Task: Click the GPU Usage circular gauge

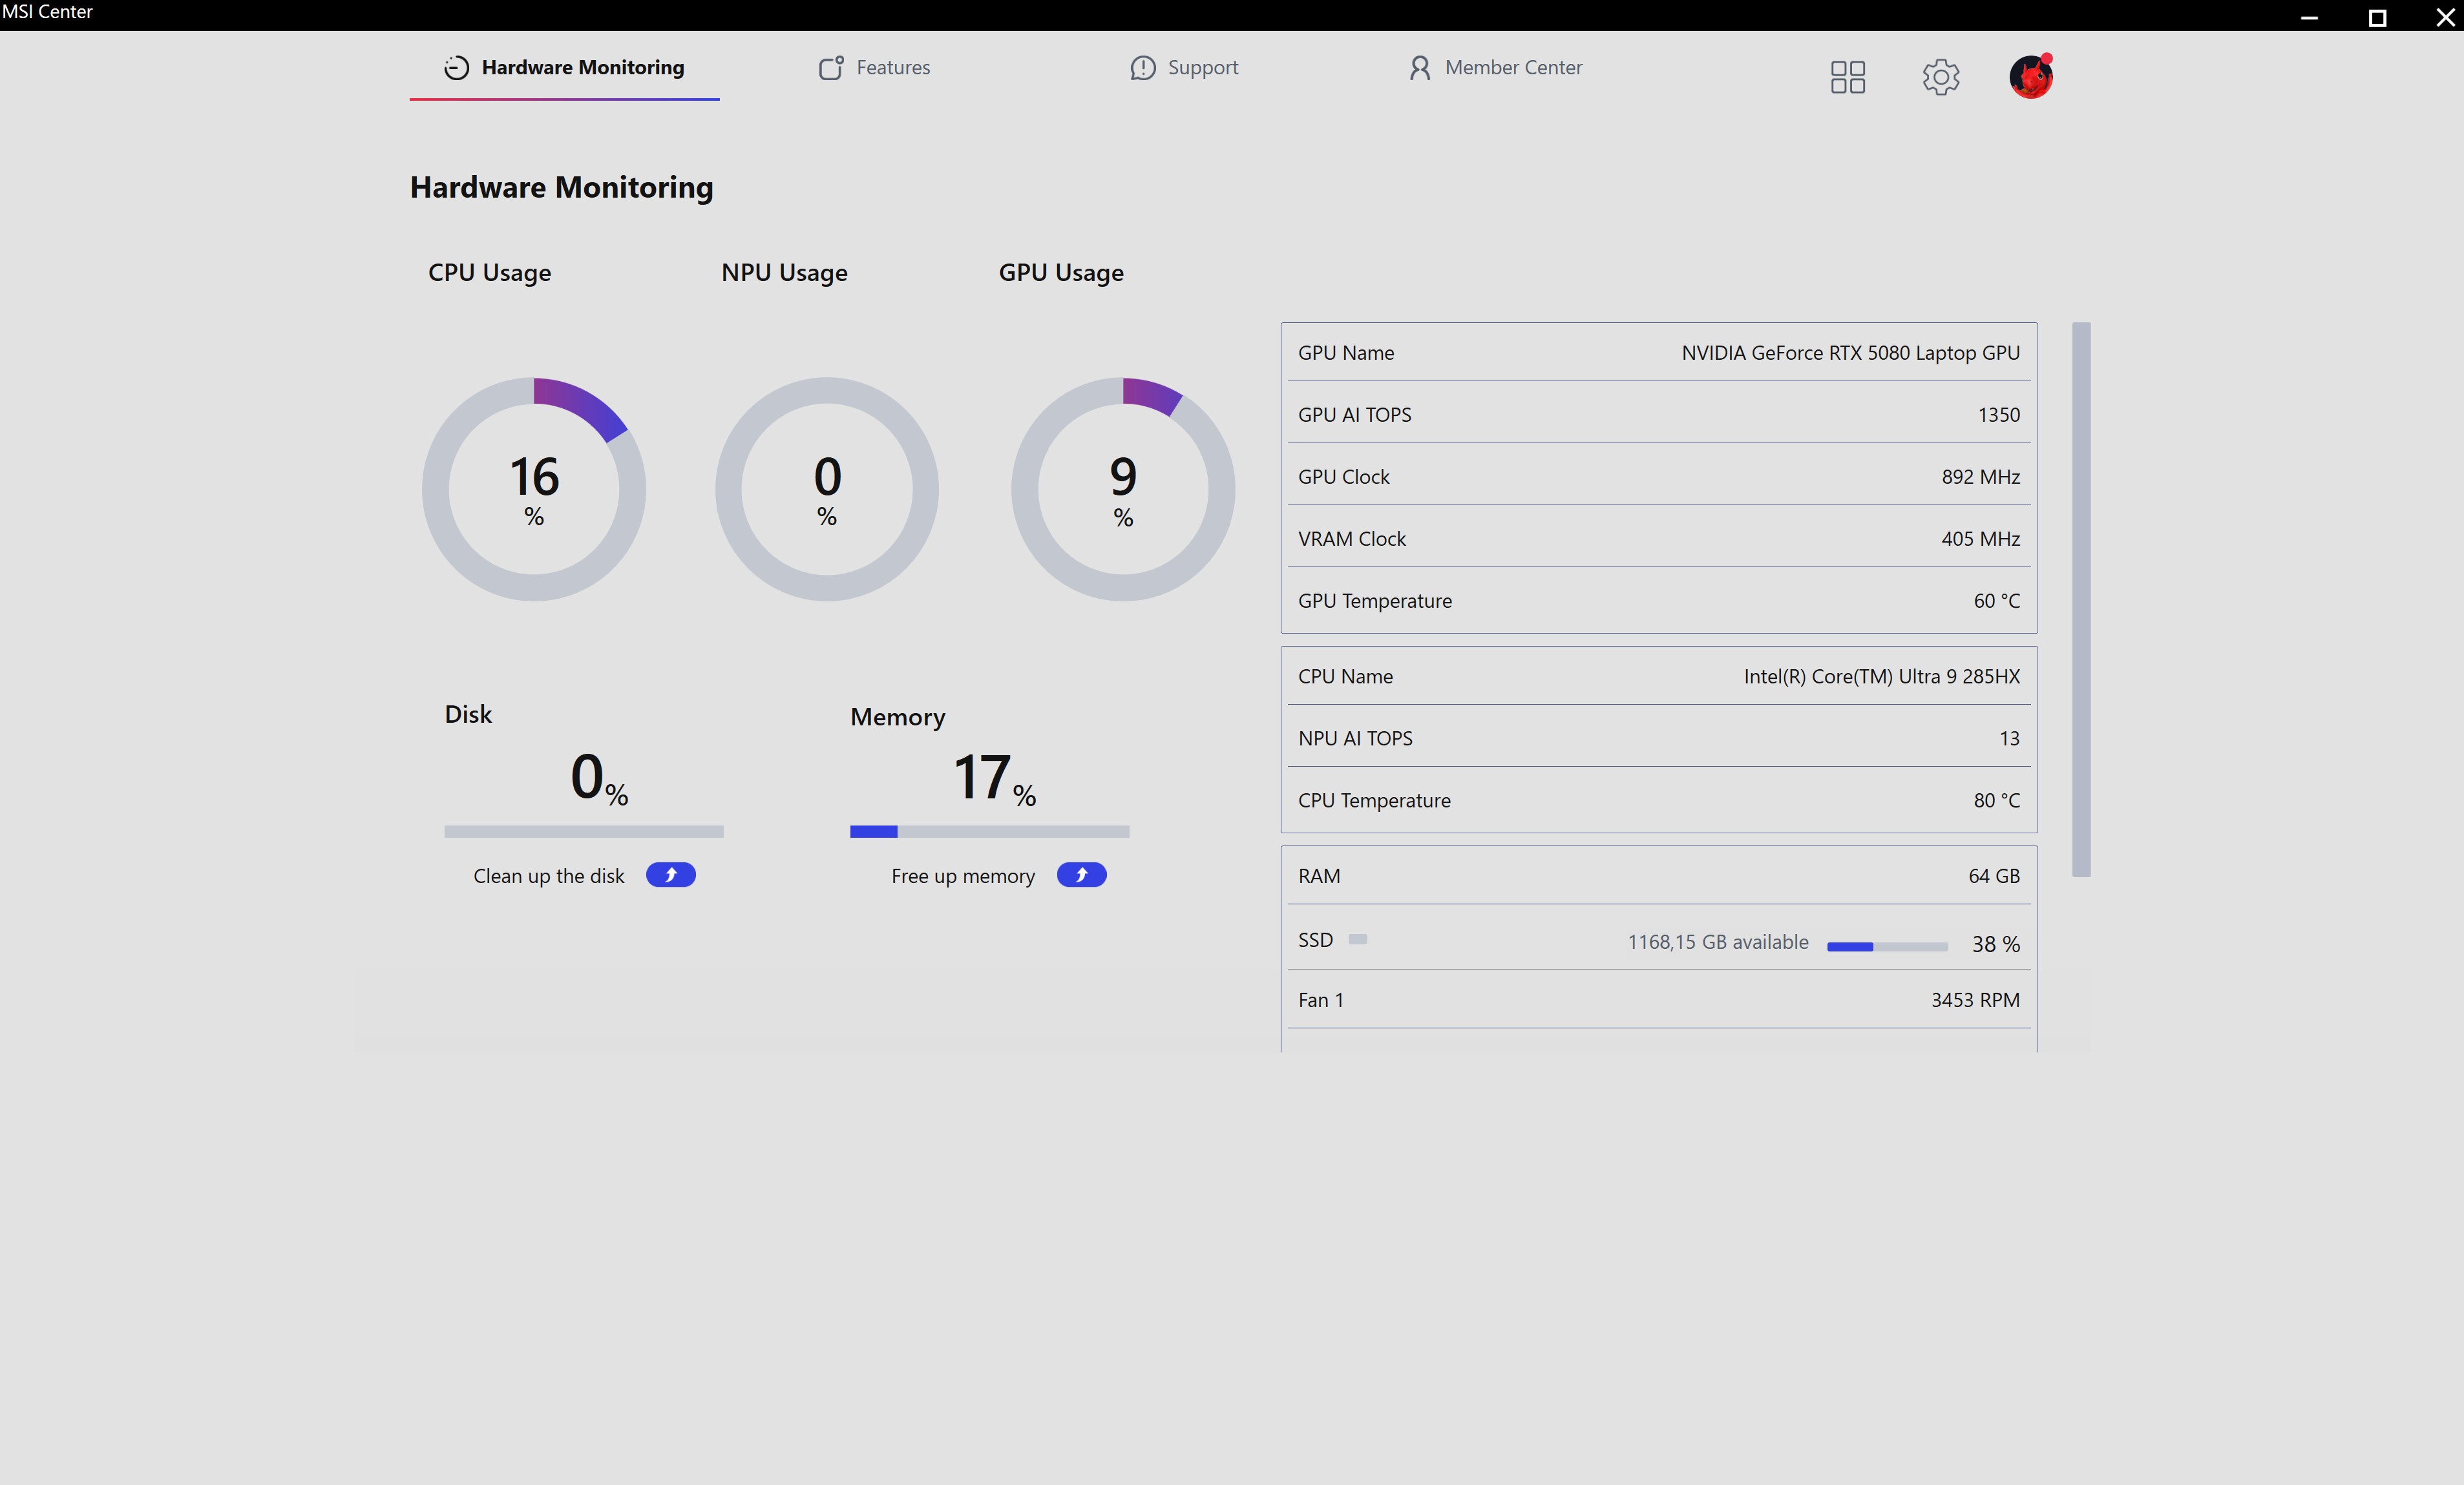Action: pos(1122,489)
